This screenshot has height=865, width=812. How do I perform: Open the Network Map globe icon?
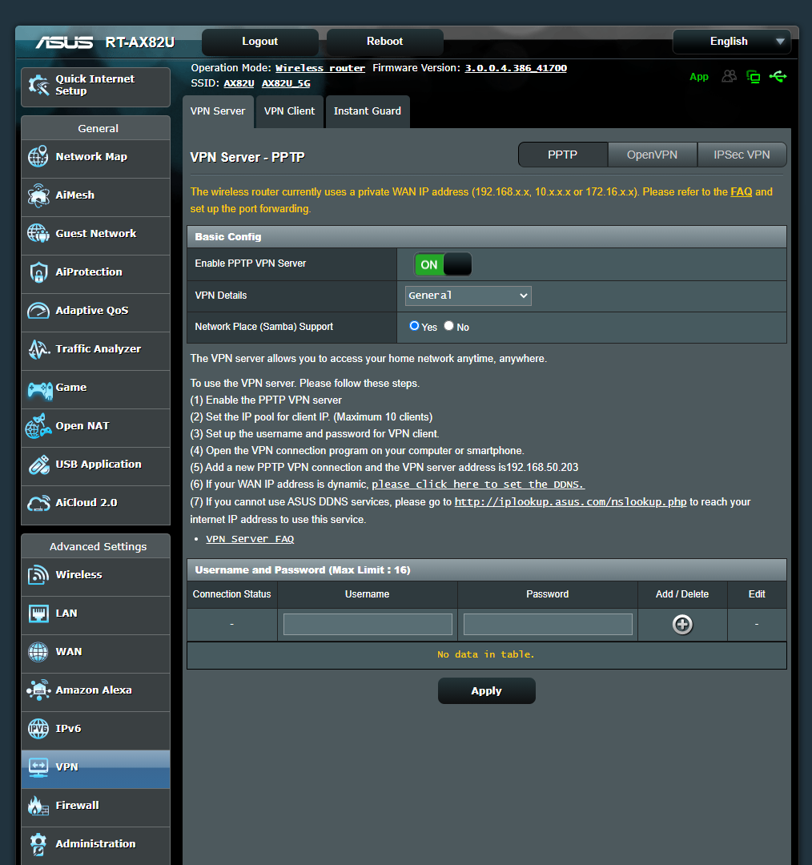38,157
